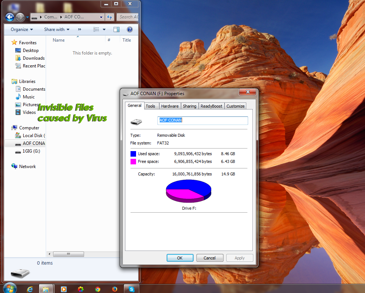
Task: Show the preview pane
Action: point(117,29)
